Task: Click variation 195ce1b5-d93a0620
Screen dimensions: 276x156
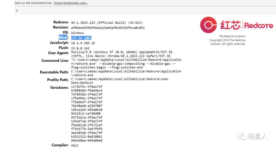Action: [87, 110]
